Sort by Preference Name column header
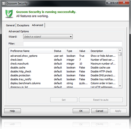This screenshot has height=129, width=131. (x=31, y=51)
